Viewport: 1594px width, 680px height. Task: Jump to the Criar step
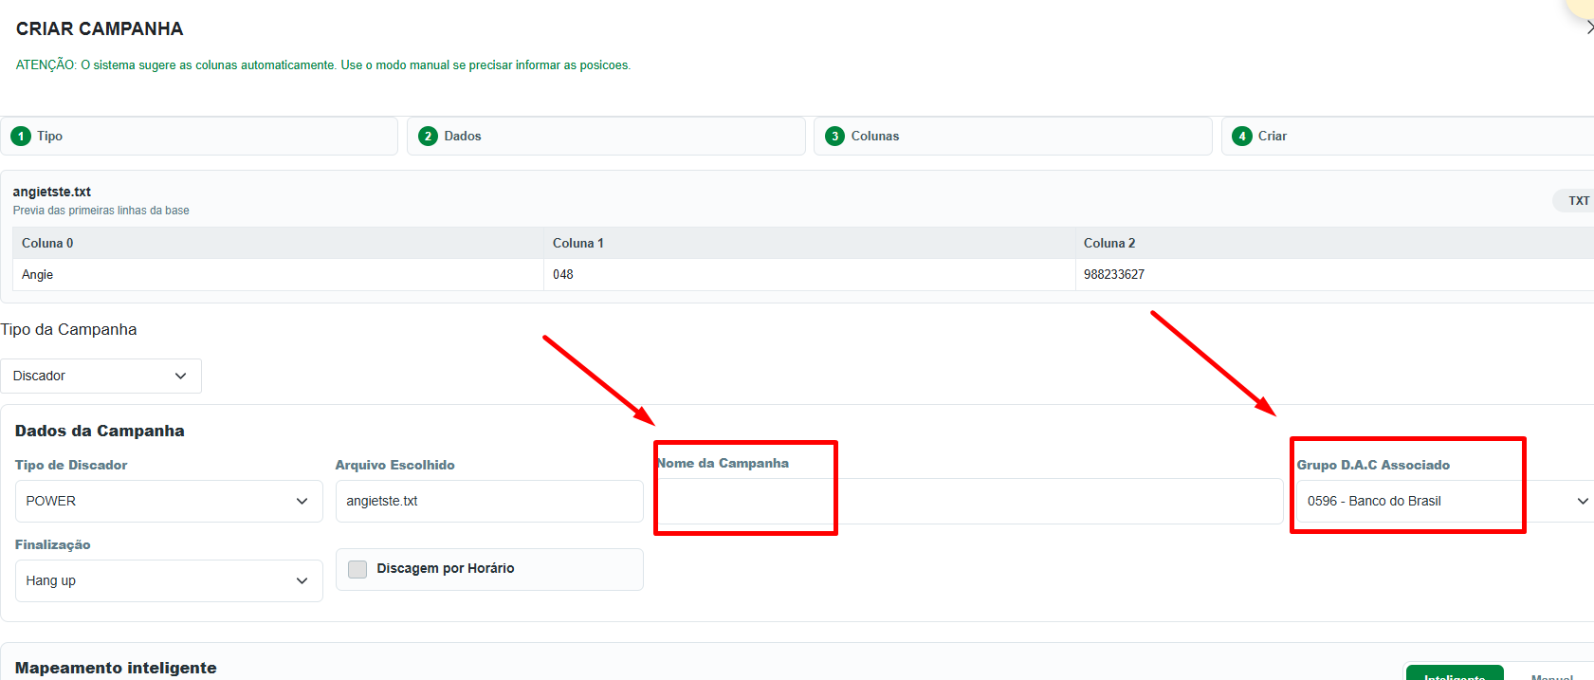tap(1407, 137)
